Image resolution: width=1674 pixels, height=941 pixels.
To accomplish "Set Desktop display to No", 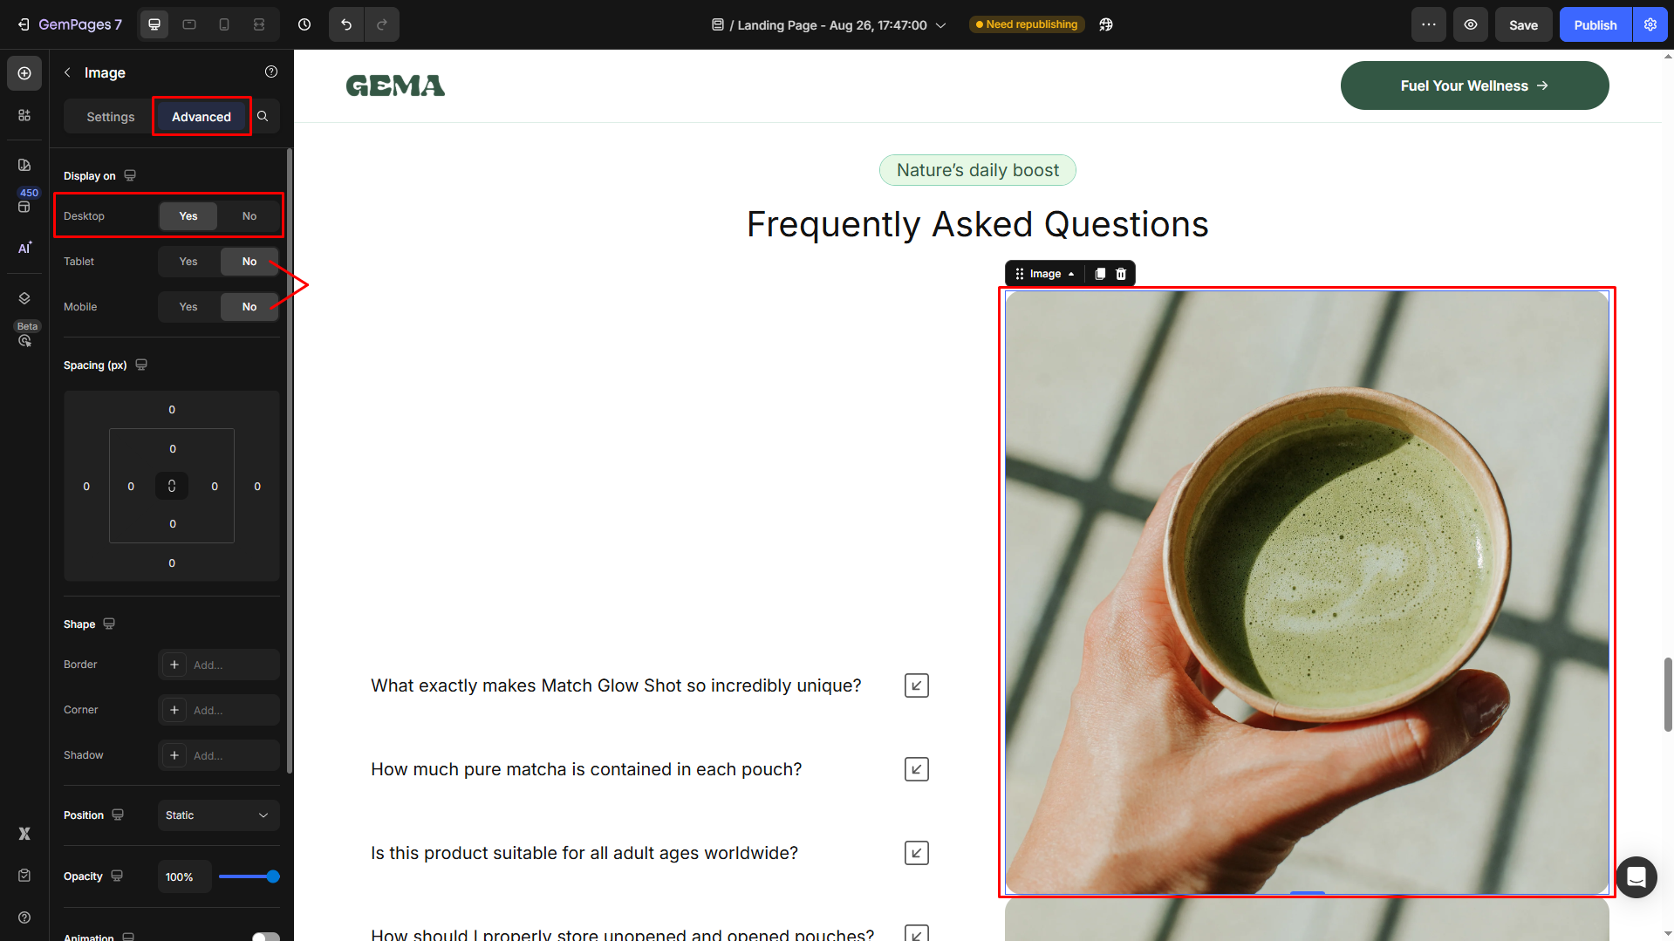I will (249, 216).
